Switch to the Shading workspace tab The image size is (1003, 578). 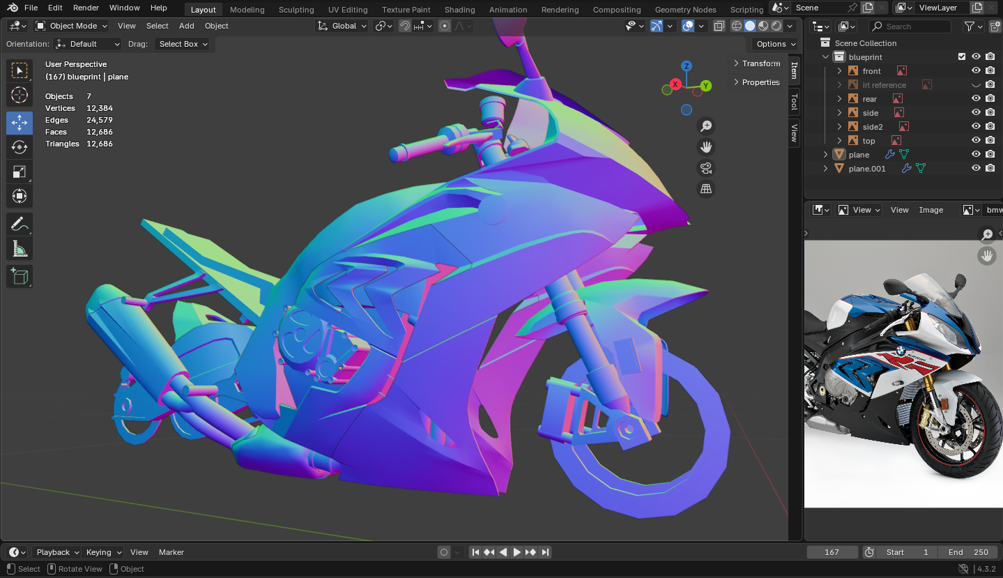tap(459, 10)
